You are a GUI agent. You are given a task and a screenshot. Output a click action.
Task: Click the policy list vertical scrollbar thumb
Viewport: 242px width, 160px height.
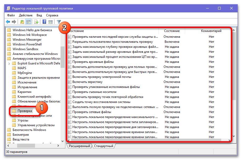coord(234,67)
